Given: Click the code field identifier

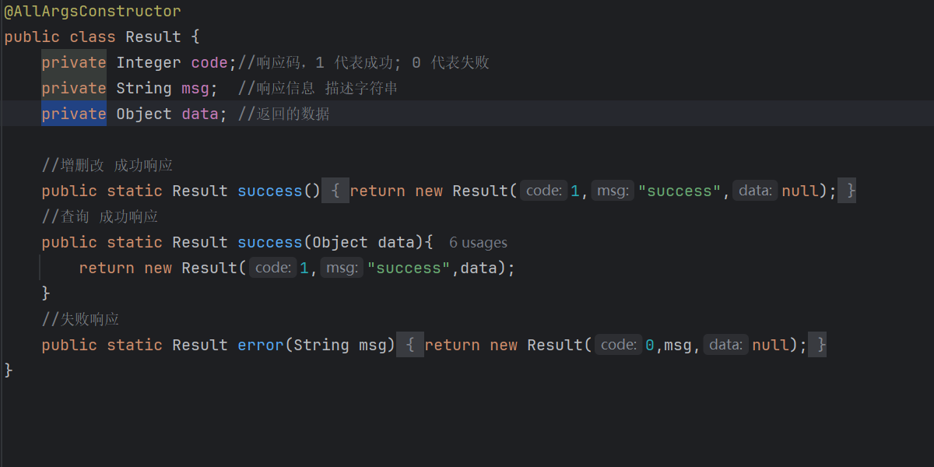Looking at the screenshot, I should click(209, 63).
